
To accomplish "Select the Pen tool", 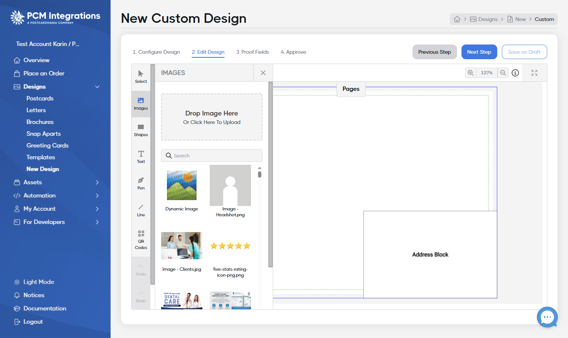I will click(141, 184).
